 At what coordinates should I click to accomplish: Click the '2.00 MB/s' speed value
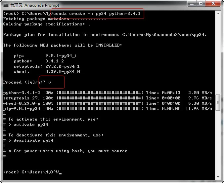[x=200, y=93]
